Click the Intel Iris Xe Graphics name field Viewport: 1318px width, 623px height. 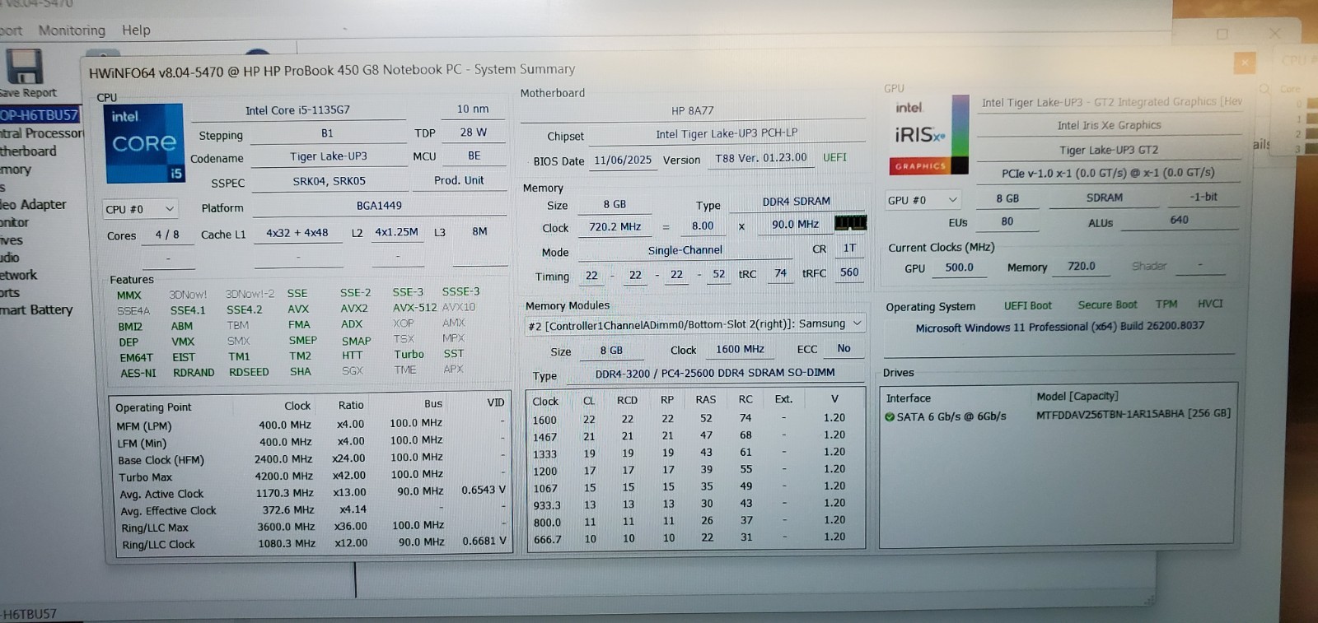point(1110,125)
